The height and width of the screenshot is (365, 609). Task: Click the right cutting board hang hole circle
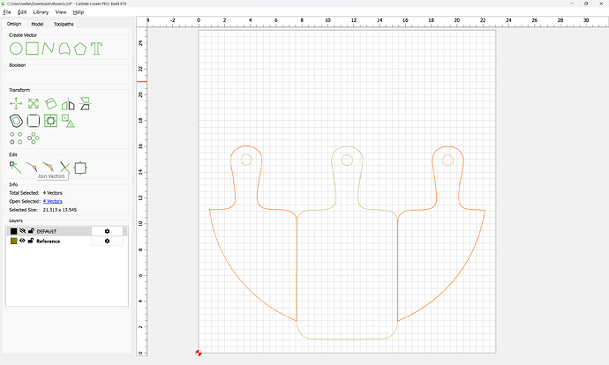coord(447,160)
